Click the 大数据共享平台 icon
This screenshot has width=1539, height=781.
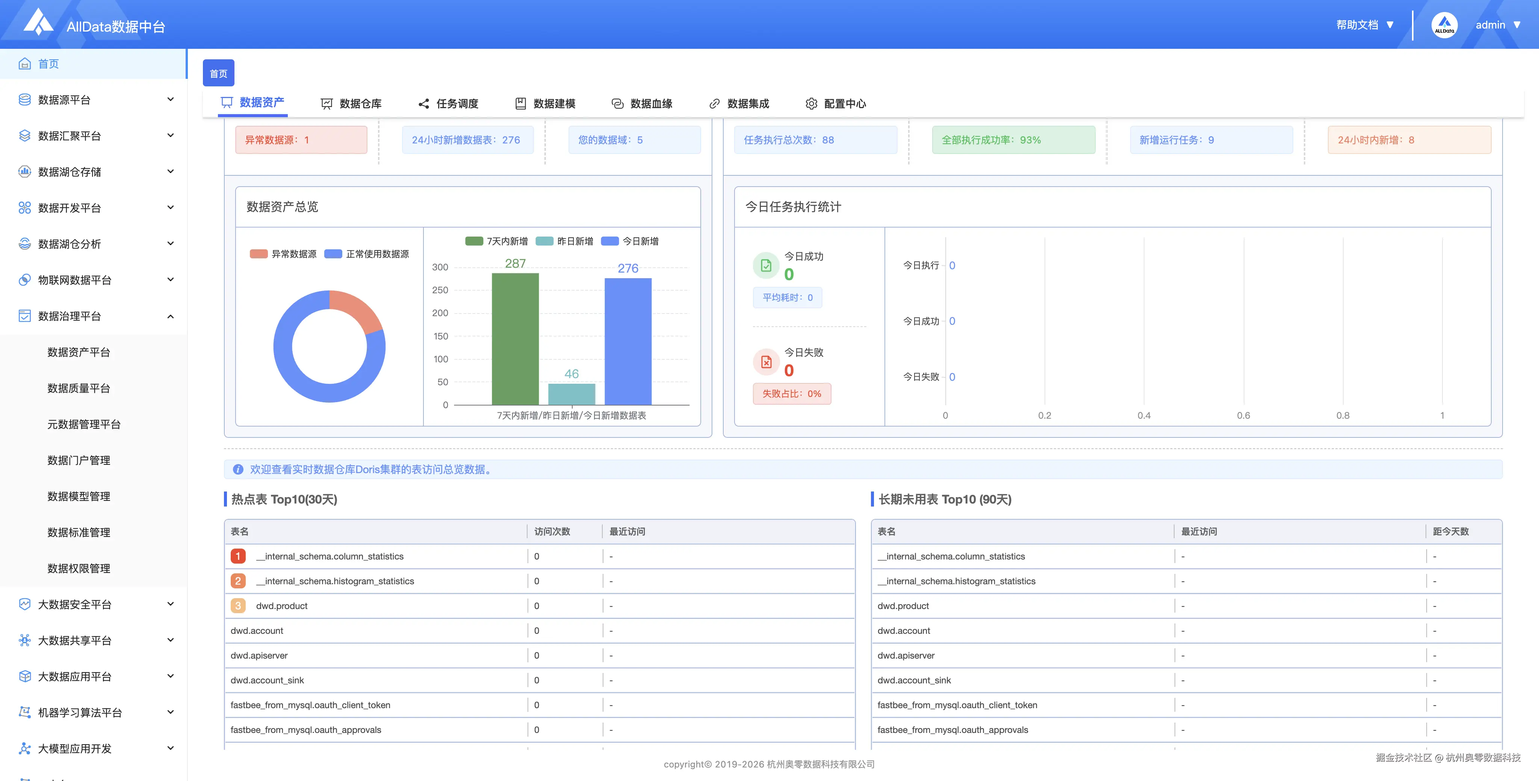pyautogui.click(x=24, y=640)
